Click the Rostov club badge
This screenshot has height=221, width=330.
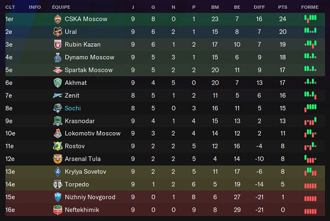[57, 146]
